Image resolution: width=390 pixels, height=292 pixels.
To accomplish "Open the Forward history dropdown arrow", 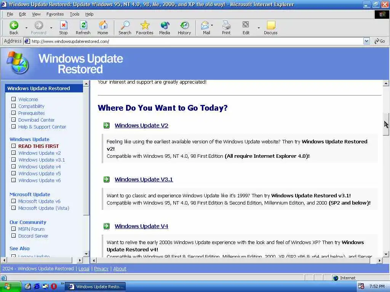I will (x=51, y=28).
